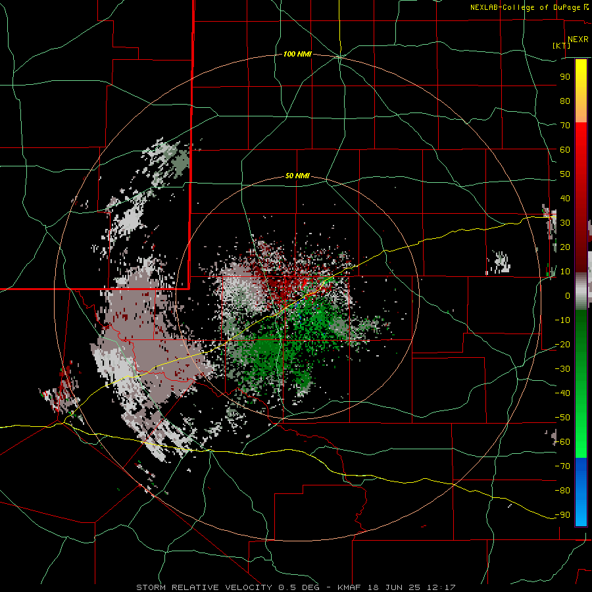The height and width of the screenshot is (592, 592).
Task: Click the -30 scale label
Action: click(x=562, y=369)
